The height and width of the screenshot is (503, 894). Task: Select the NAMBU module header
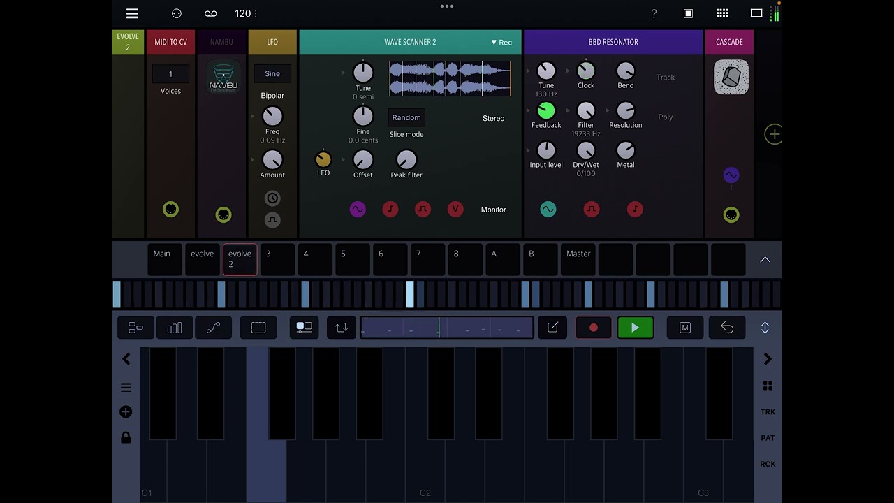coord(221,42)
